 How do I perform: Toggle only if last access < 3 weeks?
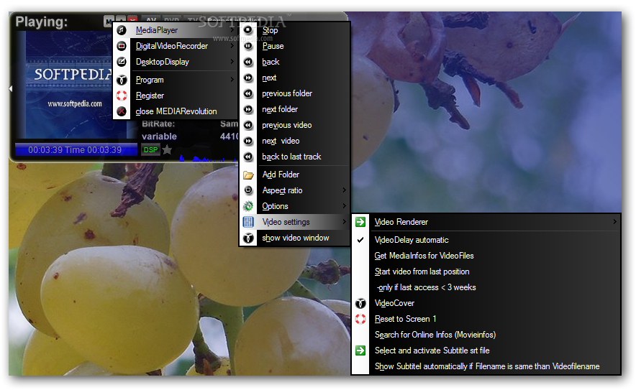[x=426, y=287]
